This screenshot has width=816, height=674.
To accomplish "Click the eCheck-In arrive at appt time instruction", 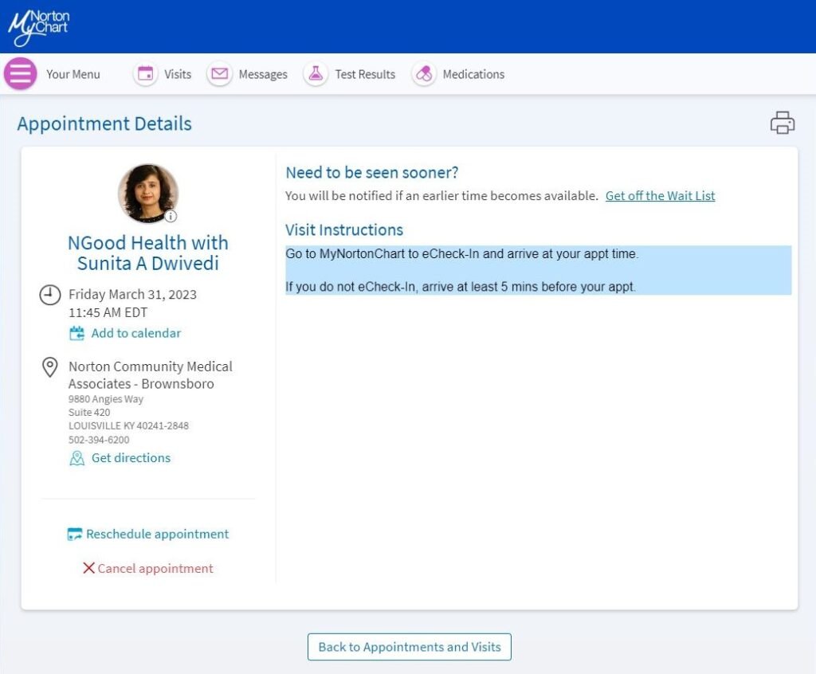I will pos(462,254).
